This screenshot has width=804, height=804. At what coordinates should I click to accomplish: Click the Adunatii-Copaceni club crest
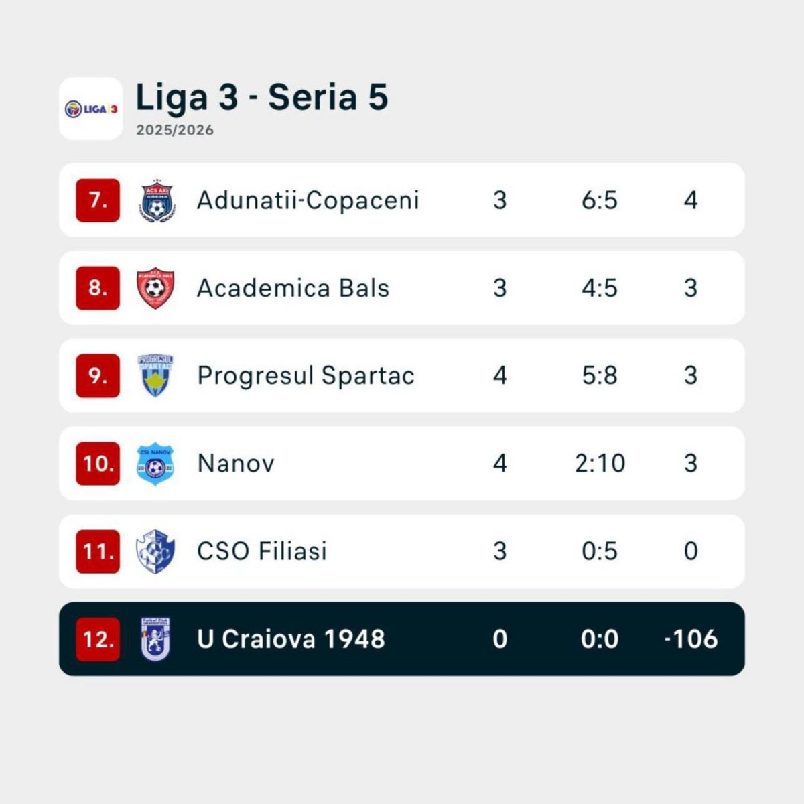point(157,200)
